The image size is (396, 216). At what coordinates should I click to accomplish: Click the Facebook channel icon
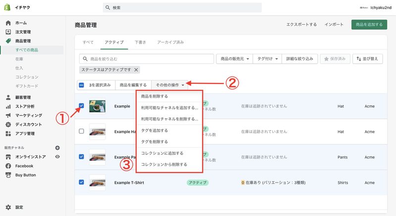pos(8,166)
